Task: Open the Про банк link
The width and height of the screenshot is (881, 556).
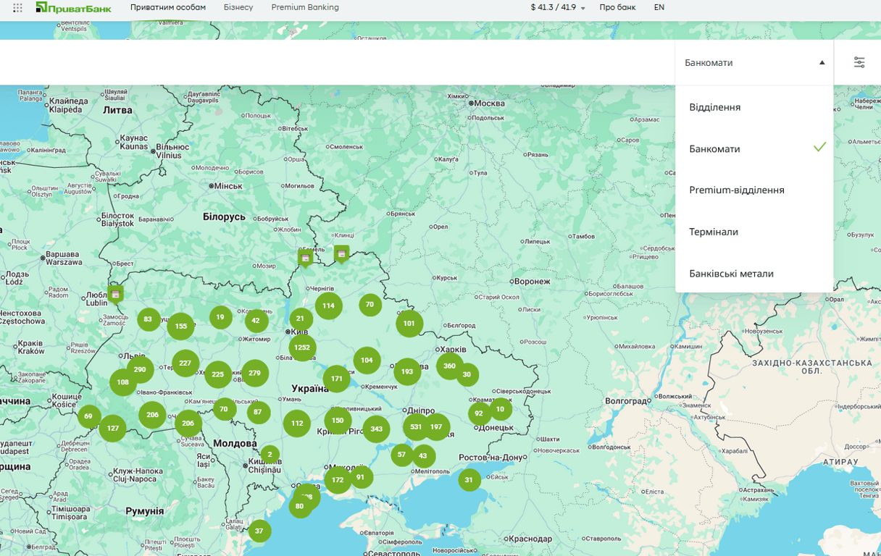Action: (617, 7)
